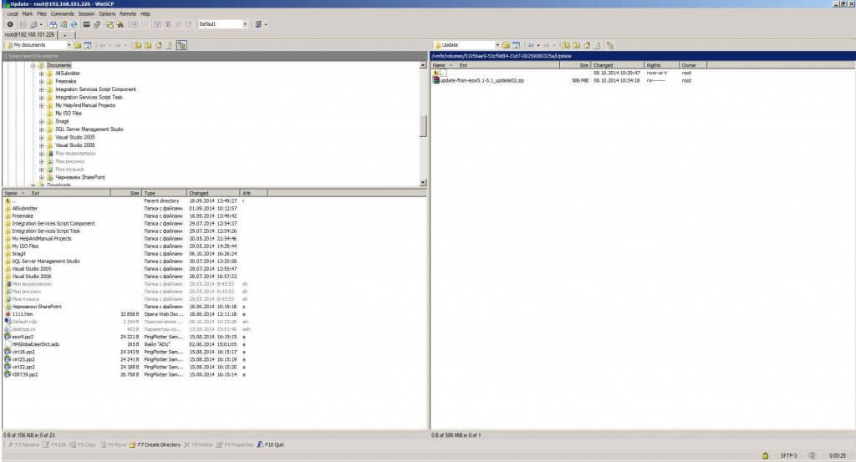Open the terminal console icon
Screen dimensions: 856x462
(x=86, y=24)
